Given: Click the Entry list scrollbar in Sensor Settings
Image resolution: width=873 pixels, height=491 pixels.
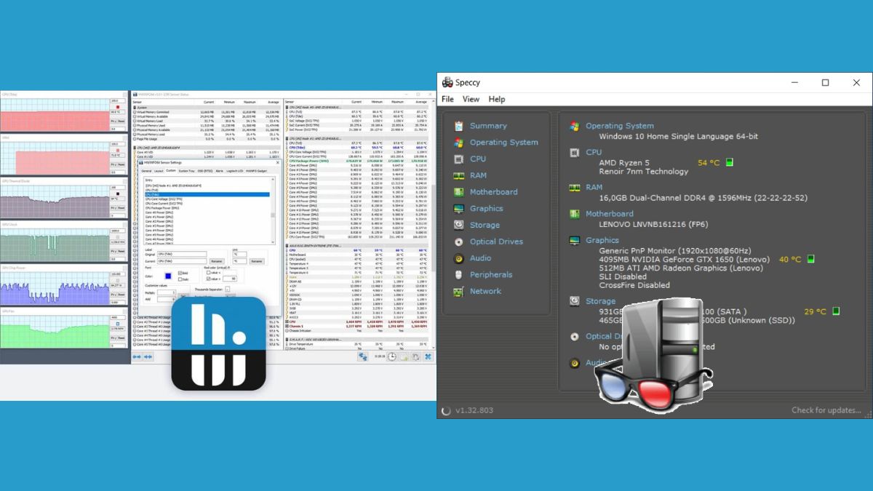Looking at the screenshot, I should pyautogui.click(x=273, y=210).
